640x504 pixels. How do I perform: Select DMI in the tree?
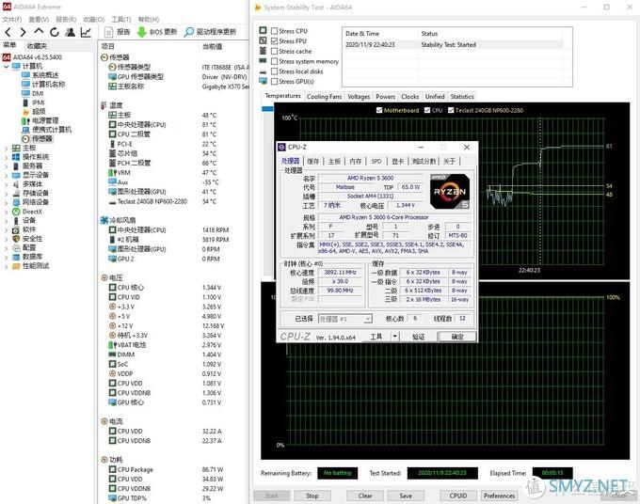tap(33, 93)
